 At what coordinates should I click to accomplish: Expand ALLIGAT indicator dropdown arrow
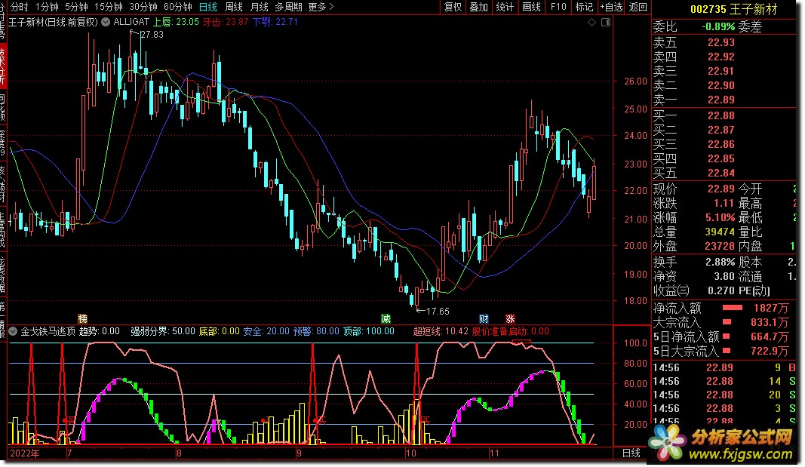[106, 22]
